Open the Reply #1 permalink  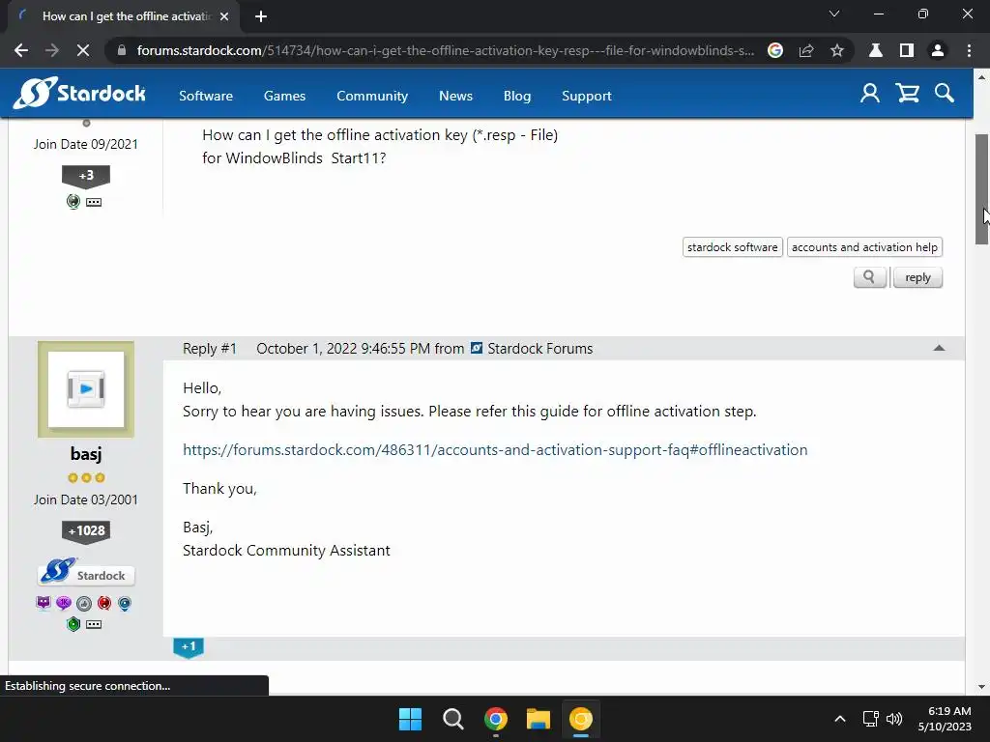pos(210,348)
